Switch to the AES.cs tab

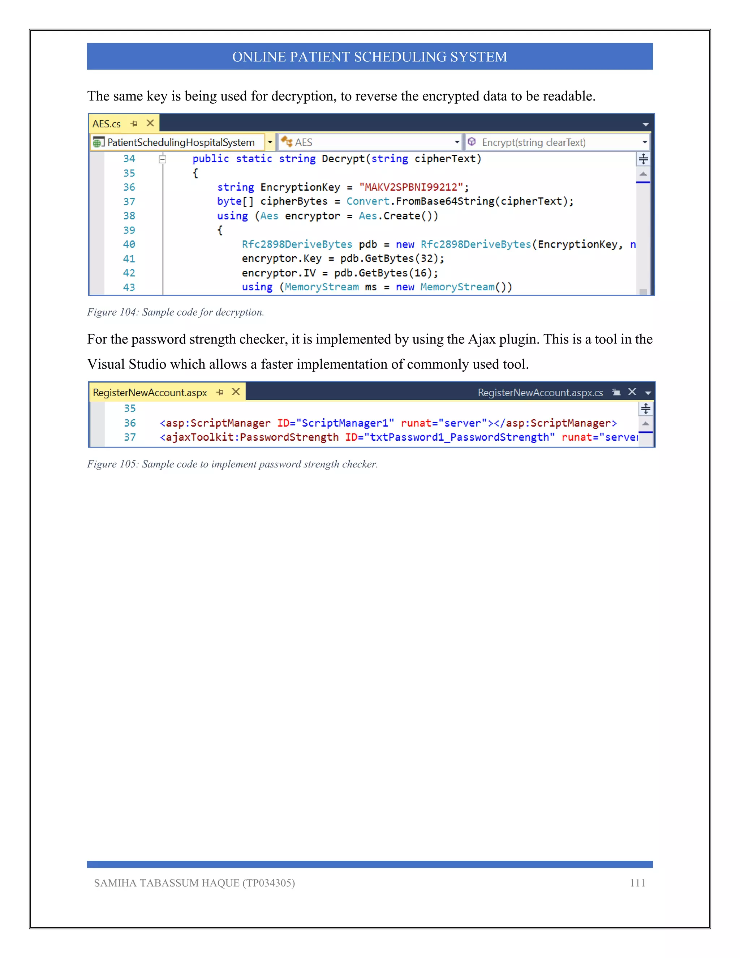pos(107,124)
